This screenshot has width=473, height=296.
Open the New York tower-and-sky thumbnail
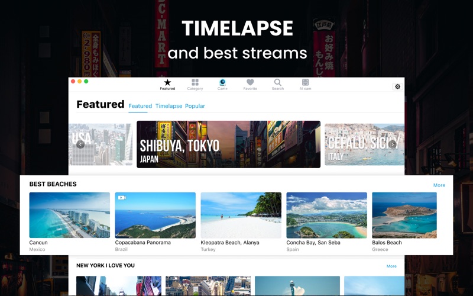297,286
